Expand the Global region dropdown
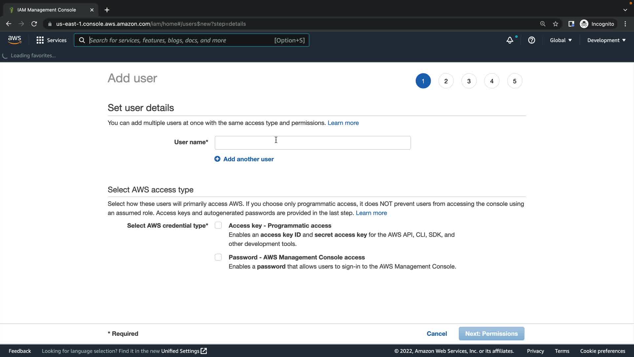Image resolution: width=634 pixels, height=357 pixels. coord(560,40)
